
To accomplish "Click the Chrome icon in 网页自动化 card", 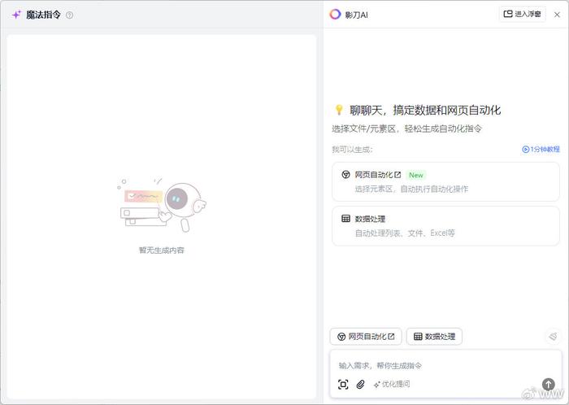I will 345,175.
